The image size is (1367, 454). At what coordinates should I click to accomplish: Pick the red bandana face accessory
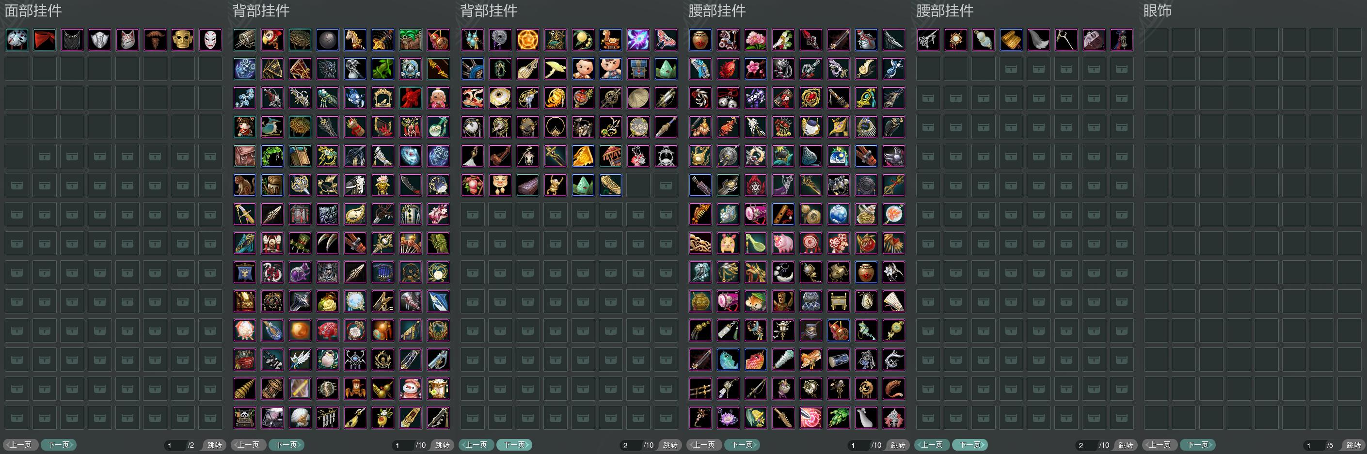pos(45,40)
